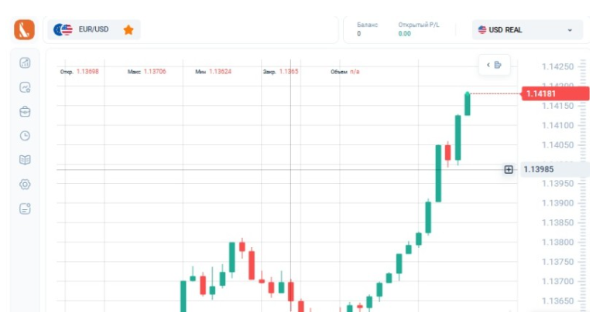Image resolution: width=610 pixels, height=329 pixels.
Task: Click the latest green candlestick
Action: pos(468,104)
